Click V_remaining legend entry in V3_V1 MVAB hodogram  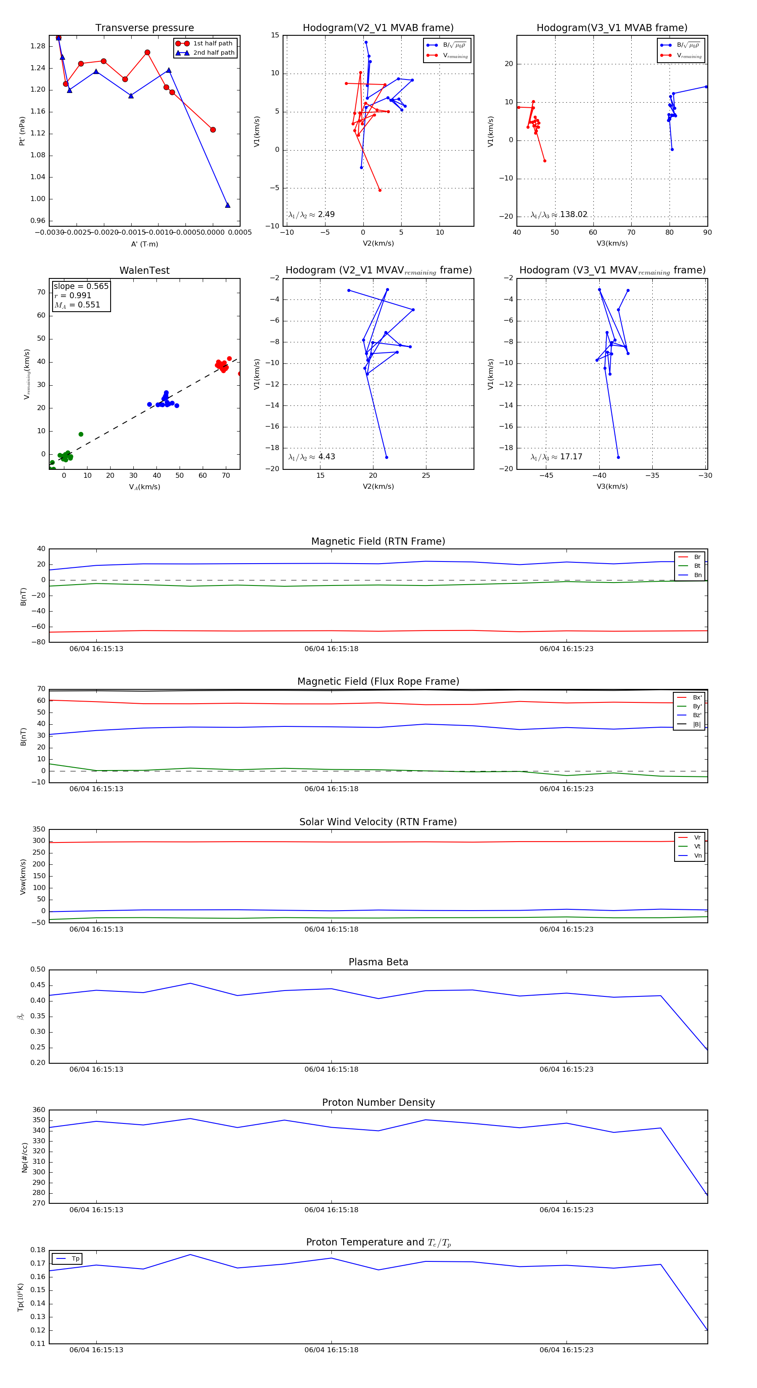[681, 56]
